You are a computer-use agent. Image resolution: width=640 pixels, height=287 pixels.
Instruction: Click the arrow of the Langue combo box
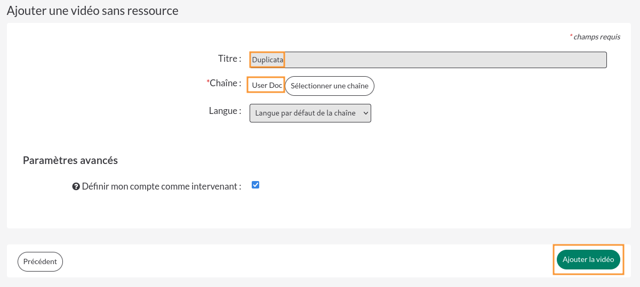tap(365, 113)
